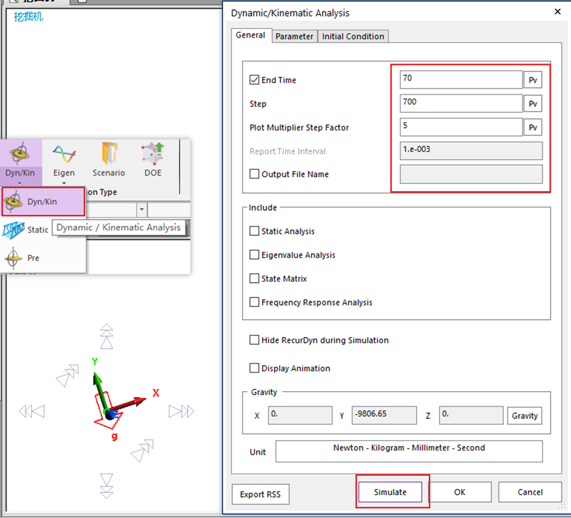Enable Eigenvalue Analysis checkbox
Screen dimensions: 571x518
pos(254,255)
